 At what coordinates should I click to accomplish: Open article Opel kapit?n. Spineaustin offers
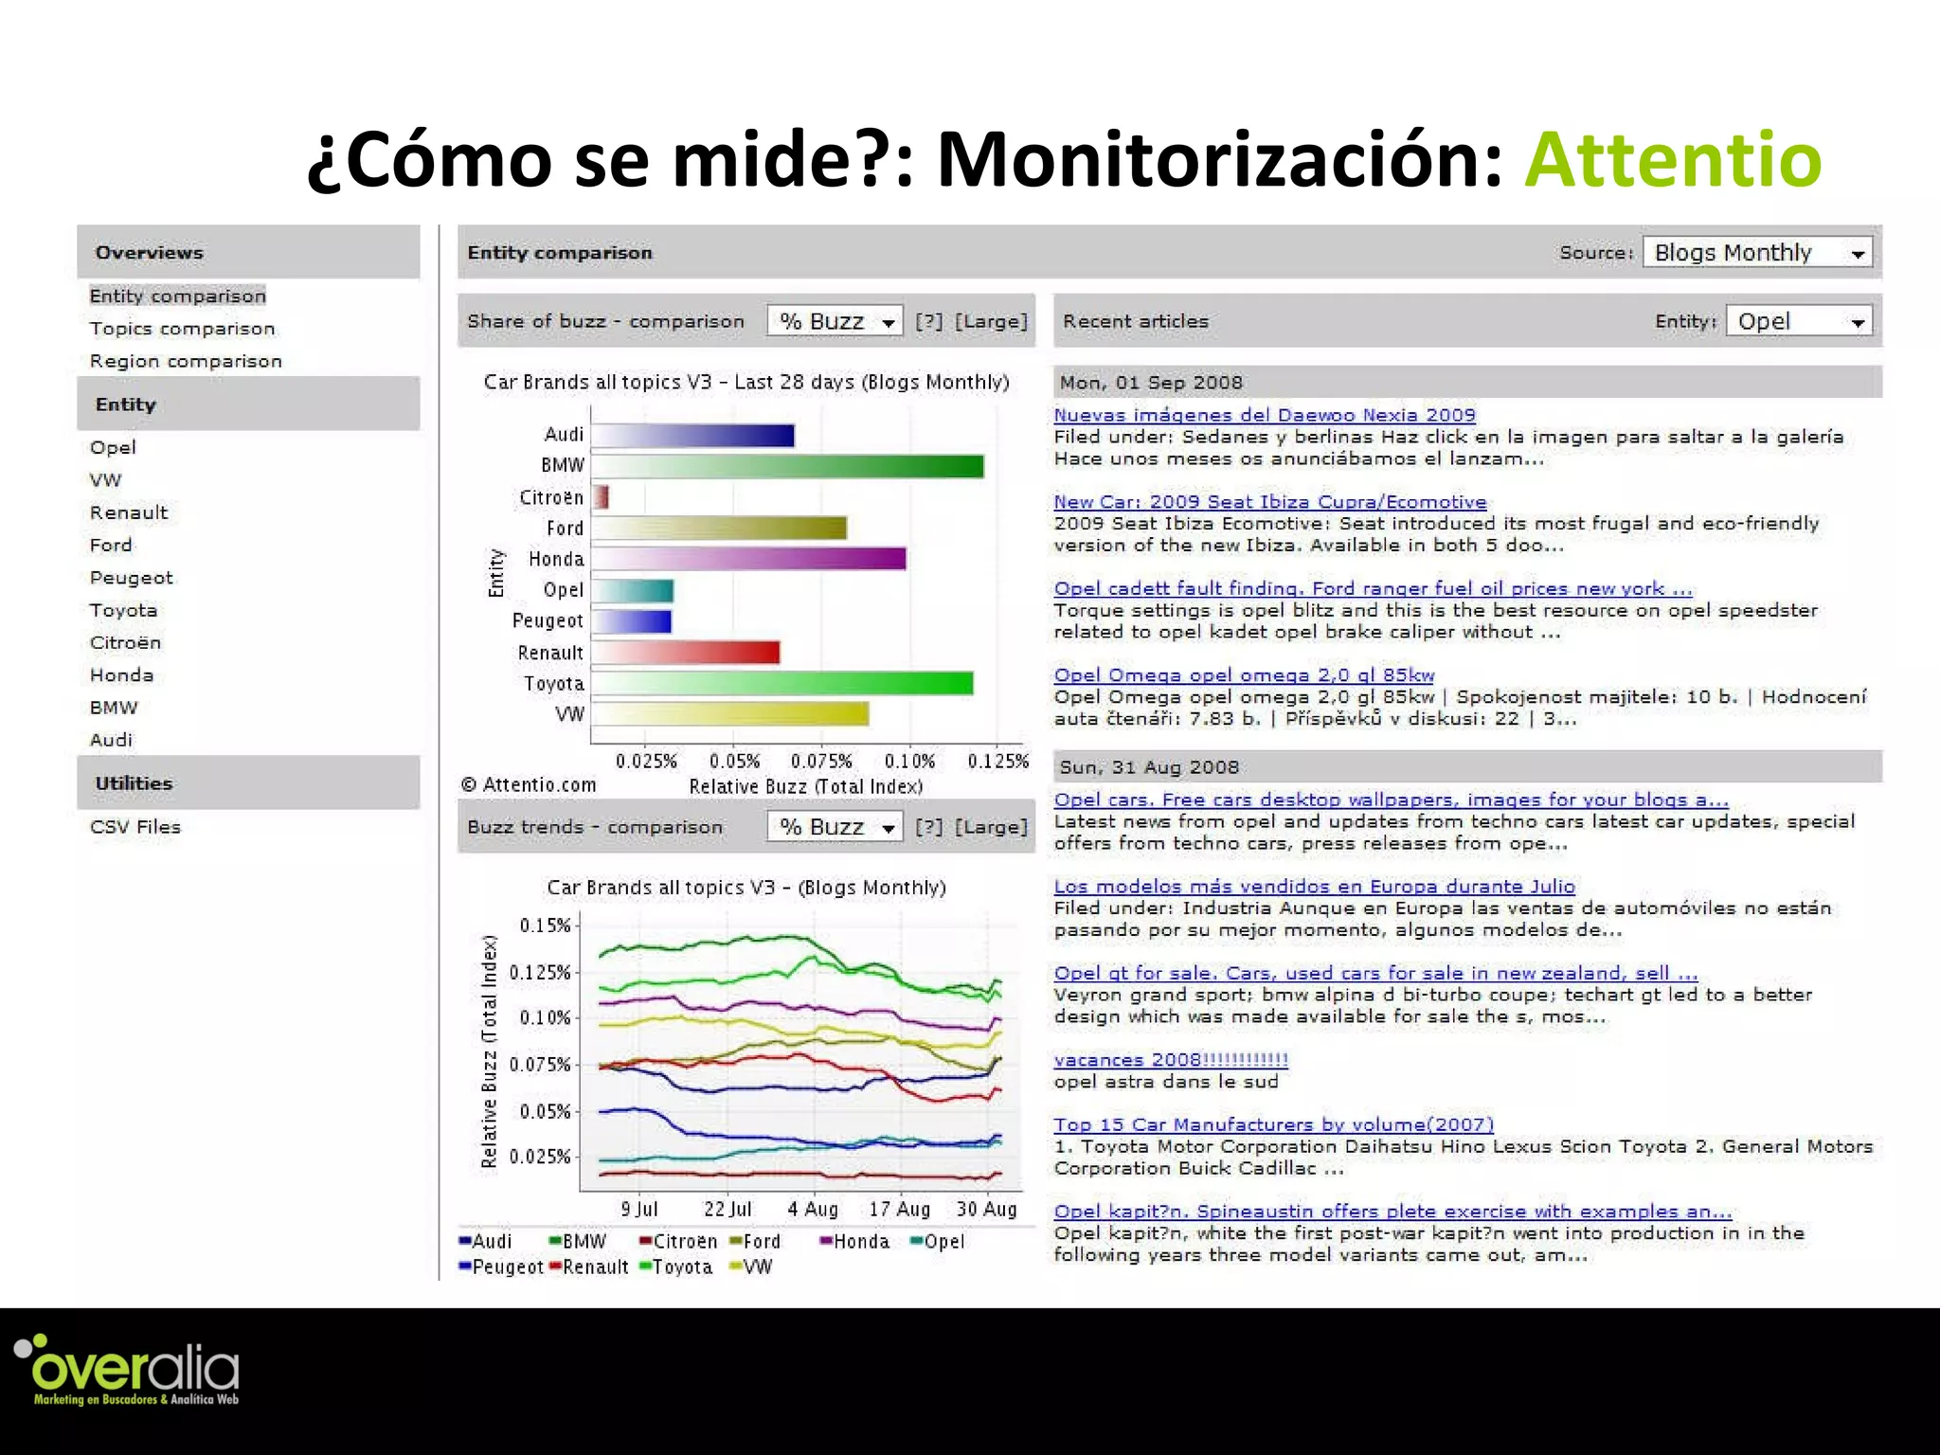(1392, 1212)
